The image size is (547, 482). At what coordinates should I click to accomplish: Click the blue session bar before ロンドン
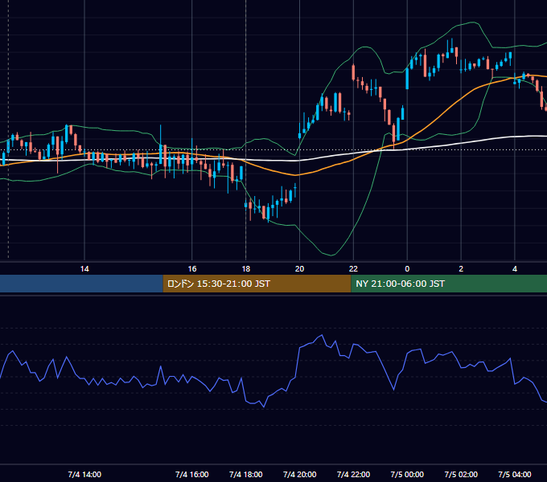(81, 284)
